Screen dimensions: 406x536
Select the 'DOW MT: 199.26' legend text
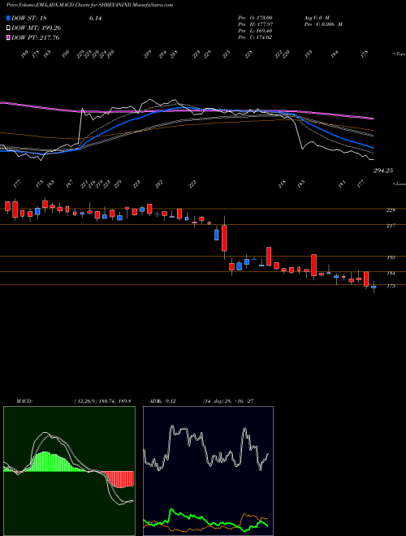(37, 28)
